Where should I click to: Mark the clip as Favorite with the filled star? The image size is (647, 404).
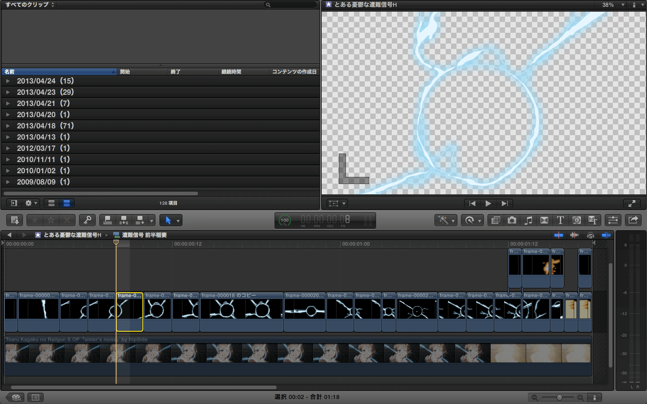35,220
